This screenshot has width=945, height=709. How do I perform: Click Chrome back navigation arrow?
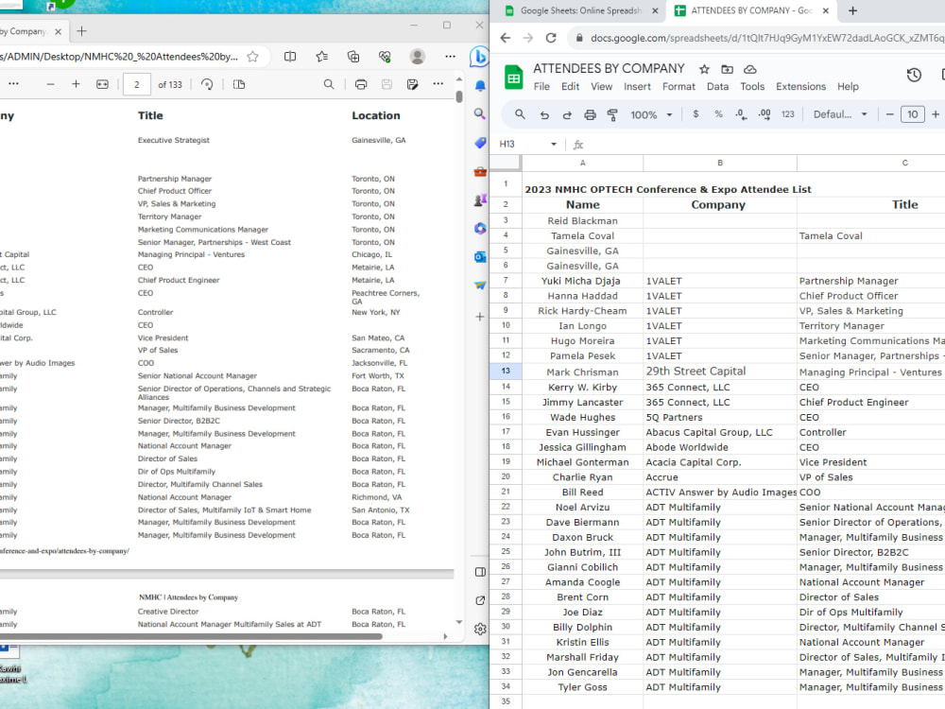(505, 38)
